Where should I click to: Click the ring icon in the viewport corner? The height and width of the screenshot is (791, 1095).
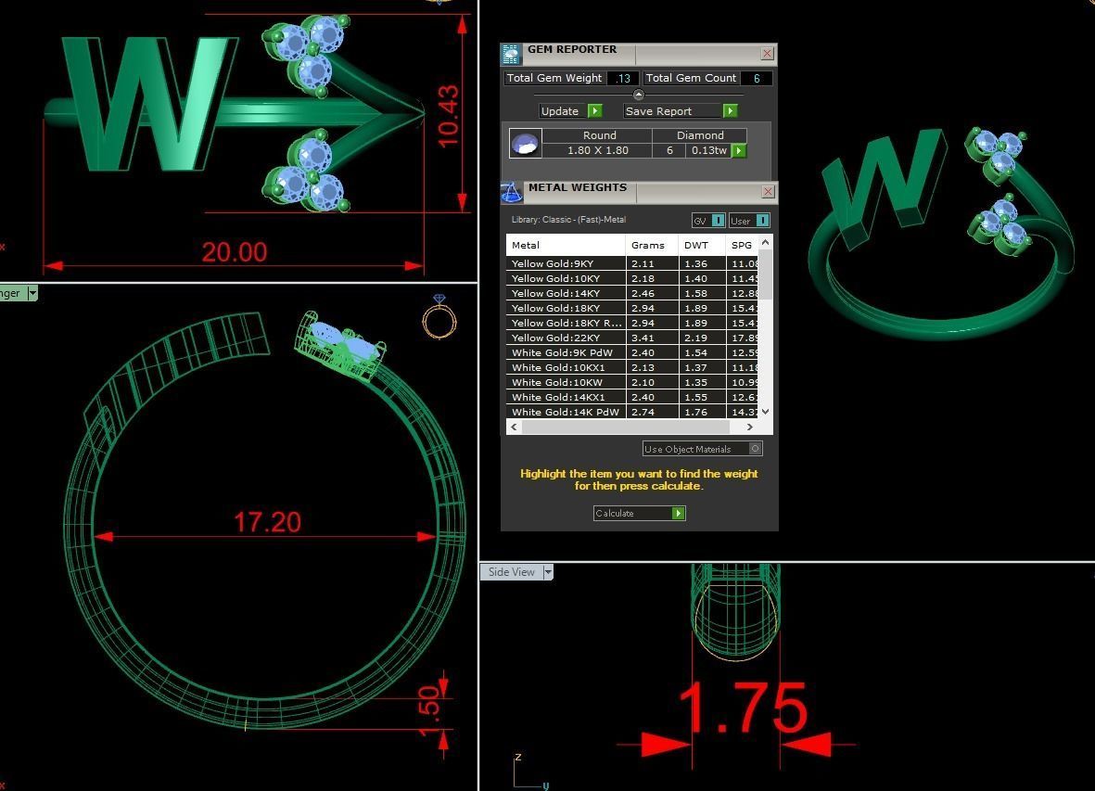pyautogui.click(x=439, y=317)
